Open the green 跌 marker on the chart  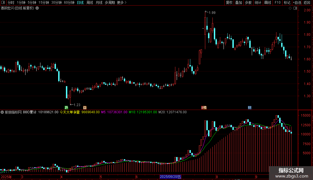pos(66,107)
